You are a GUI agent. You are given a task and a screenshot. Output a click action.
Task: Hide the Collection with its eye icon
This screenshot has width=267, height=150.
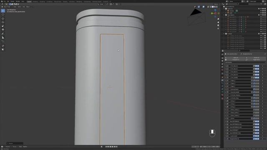(x=261, y=9)
